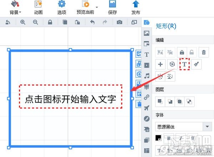
Task: Select the video film icon in the sidebar
Action: tap(147, 65)
